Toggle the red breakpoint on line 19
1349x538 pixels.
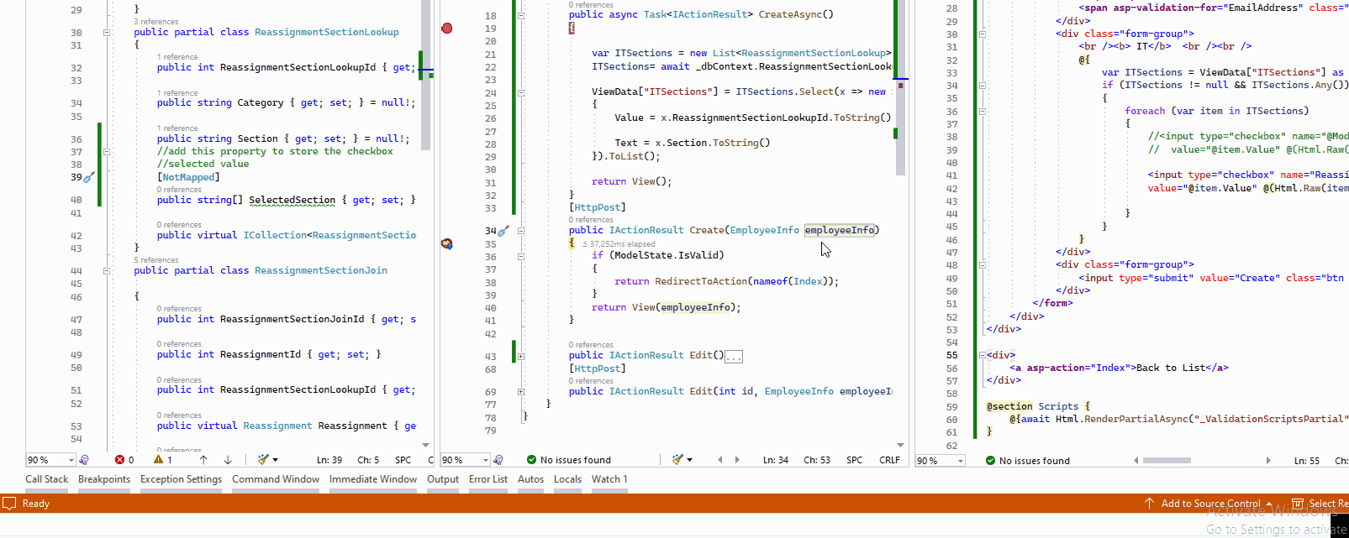point(447,29)
